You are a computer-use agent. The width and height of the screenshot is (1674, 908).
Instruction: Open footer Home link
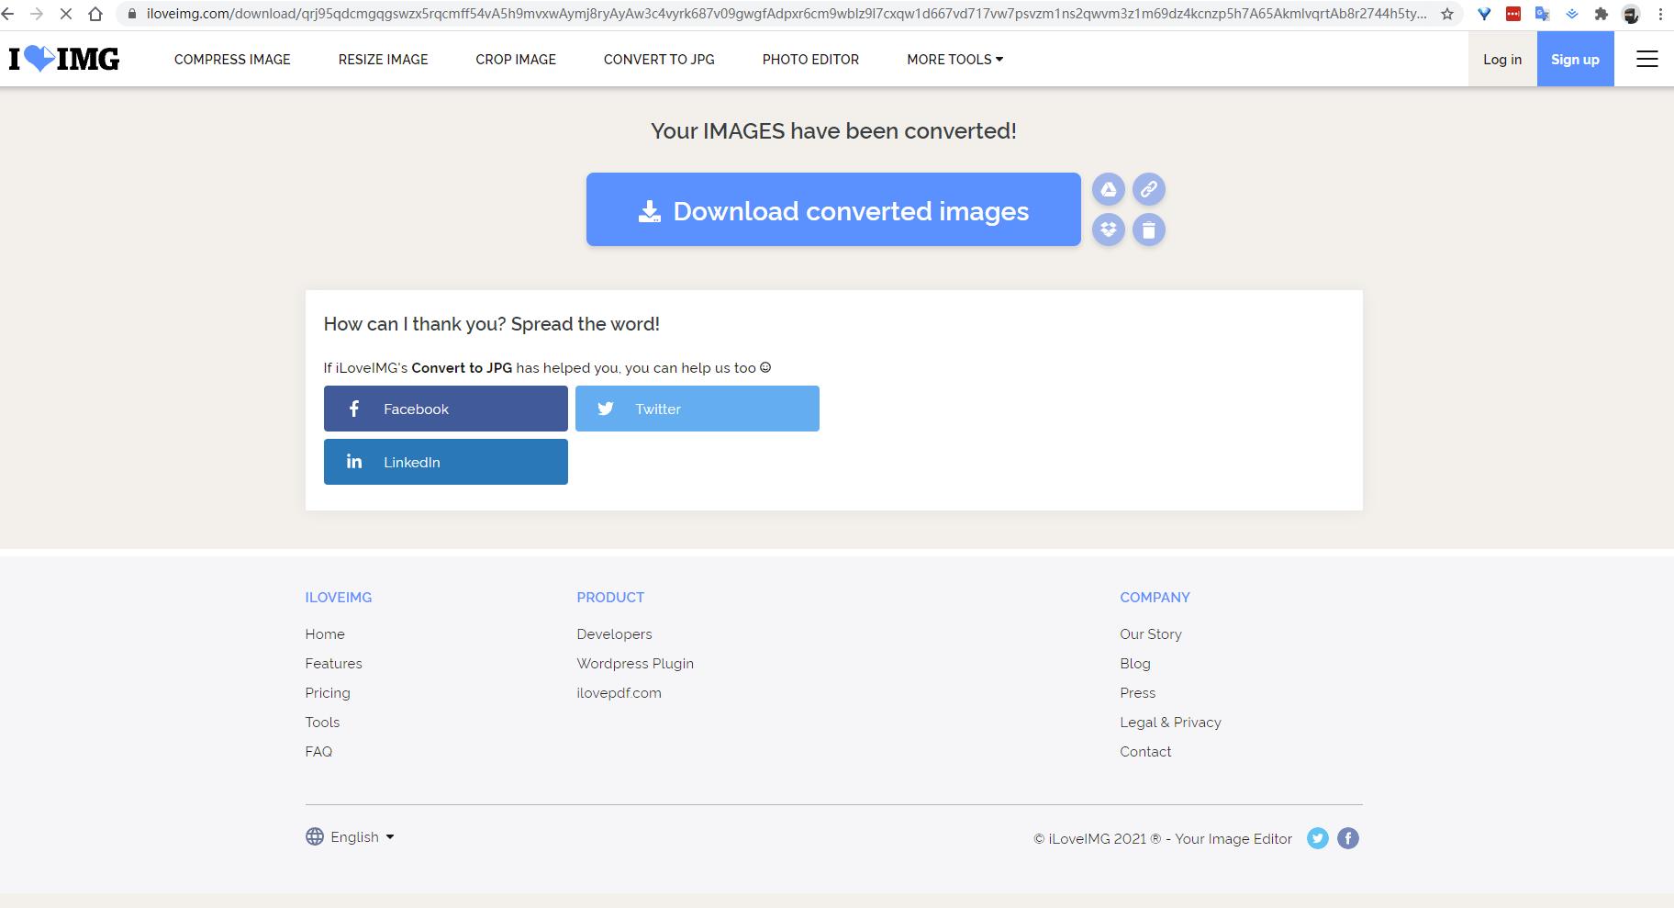tap(325, 634)
